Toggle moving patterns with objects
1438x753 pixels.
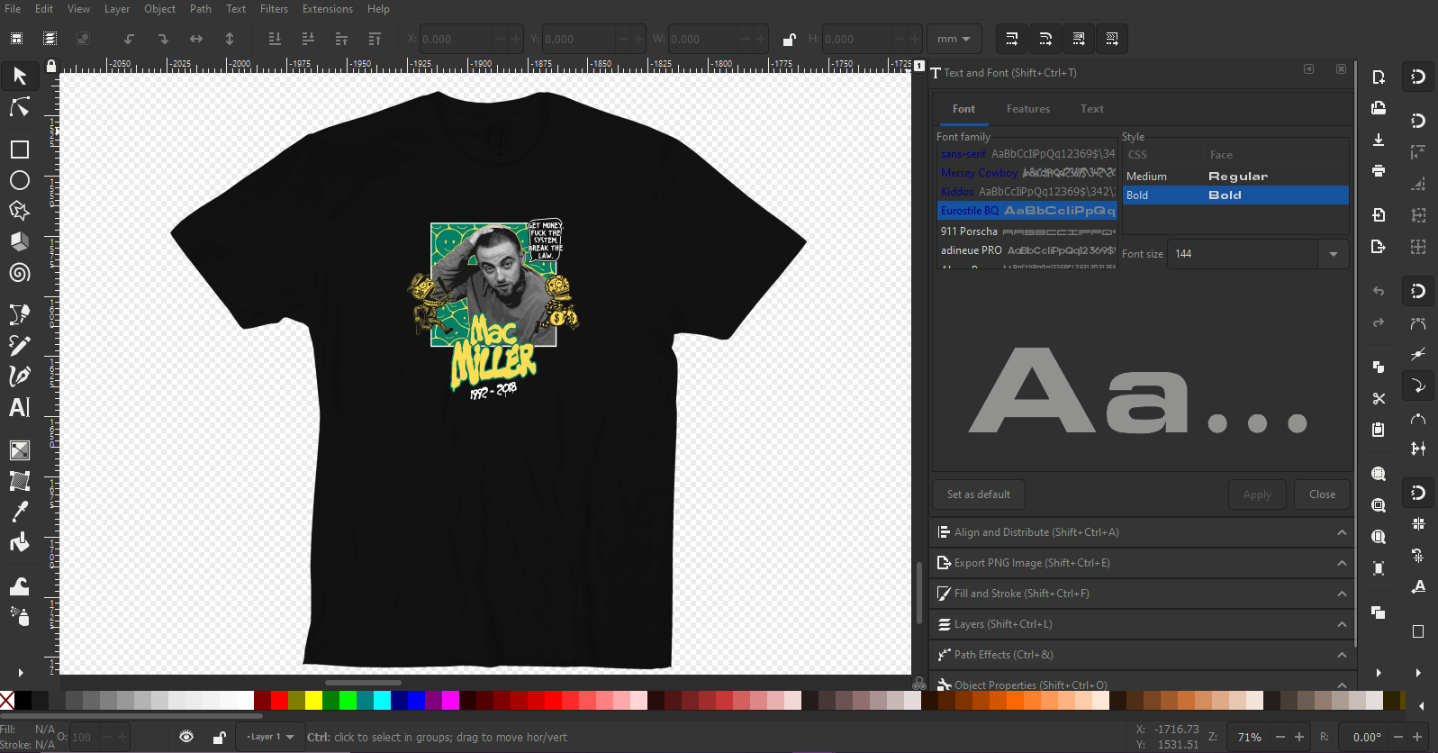pyautogui.click(x=1112, y=39)
